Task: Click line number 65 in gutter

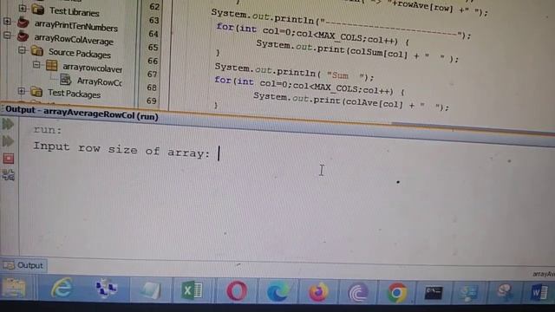Action: coord(153,48)
